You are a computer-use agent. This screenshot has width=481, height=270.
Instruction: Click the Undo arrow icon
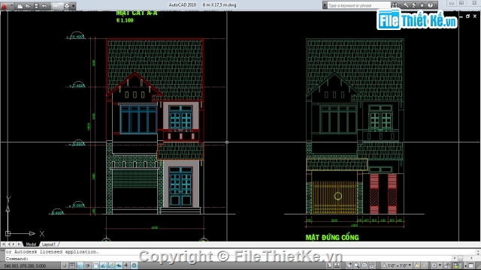[x=44, y=6]
